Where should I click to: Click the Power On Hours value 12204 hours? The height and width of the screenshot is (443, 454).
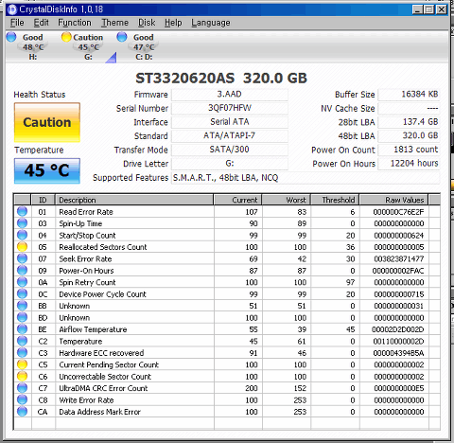409,164
